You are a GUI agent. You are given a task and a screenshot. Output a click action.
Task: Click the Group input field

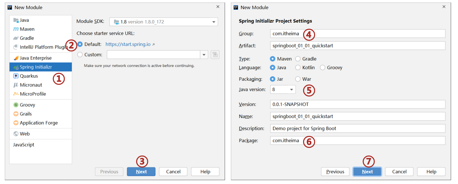[x=358, y=34]
